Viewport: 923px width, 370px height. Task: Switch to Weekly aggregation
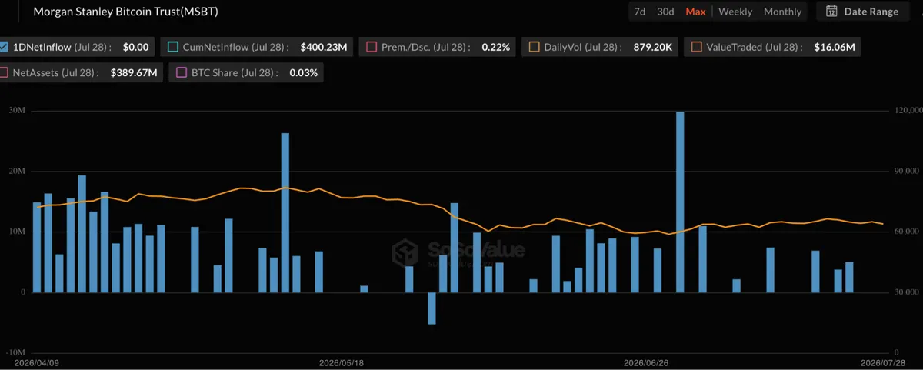(735, 12)
